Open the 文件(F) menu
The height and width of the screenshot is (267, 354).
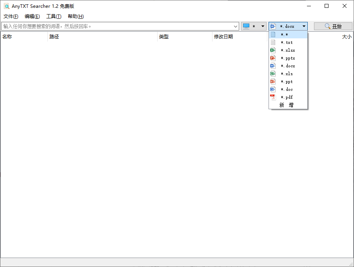pyautogui.click(x=11, y=16)
